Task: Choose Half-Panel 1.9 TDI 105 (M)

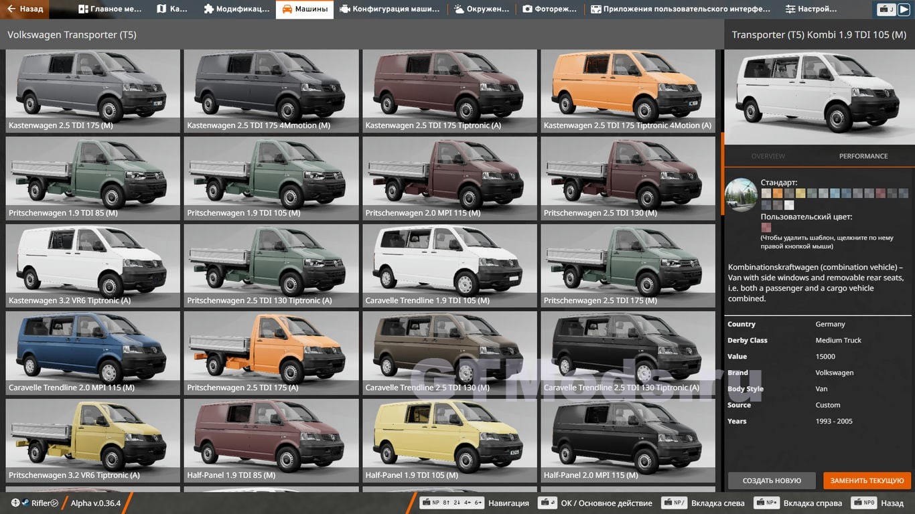Action: click(x=449, y=440)
